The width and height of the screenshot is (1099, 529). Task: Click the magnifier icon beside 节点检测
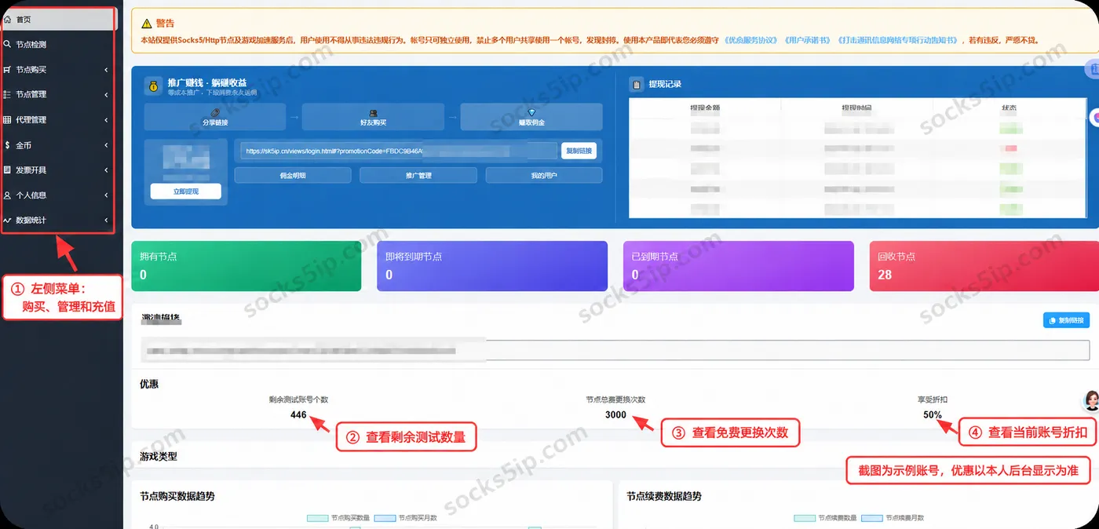(8, 45)
